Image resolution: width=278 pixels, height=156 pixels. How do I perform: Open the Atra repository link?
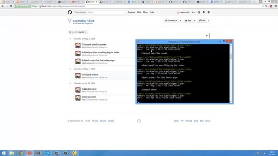[91, 21]
